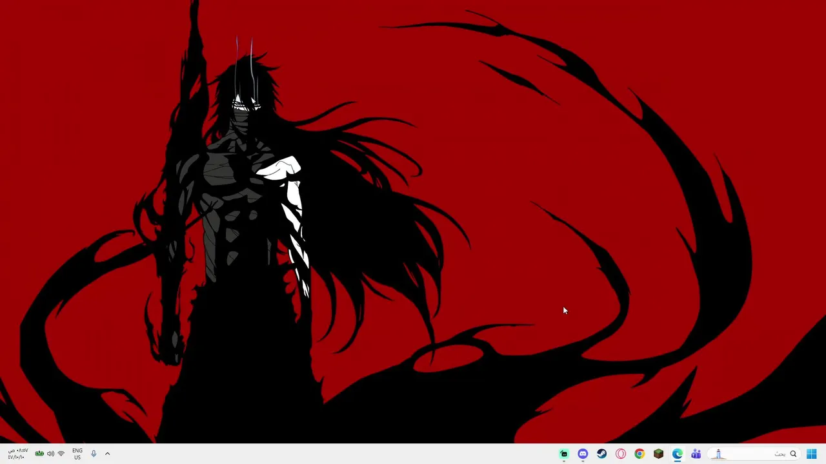Open the Wi-Fi network tray icon
826x464 pixels.
[x=61, y=454]
